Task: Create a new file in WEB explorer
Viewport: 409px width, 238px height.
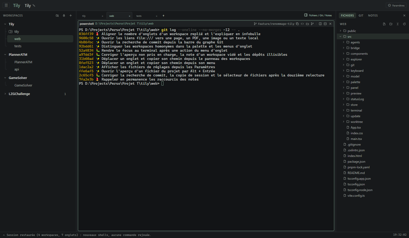Action: (384, 24)
